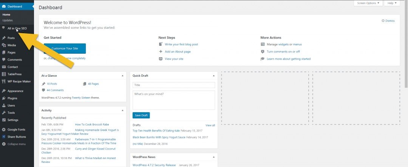Screen dimensions: 408x167
Task: Click the write blog post pencil icon
Action: click(161, 44)
